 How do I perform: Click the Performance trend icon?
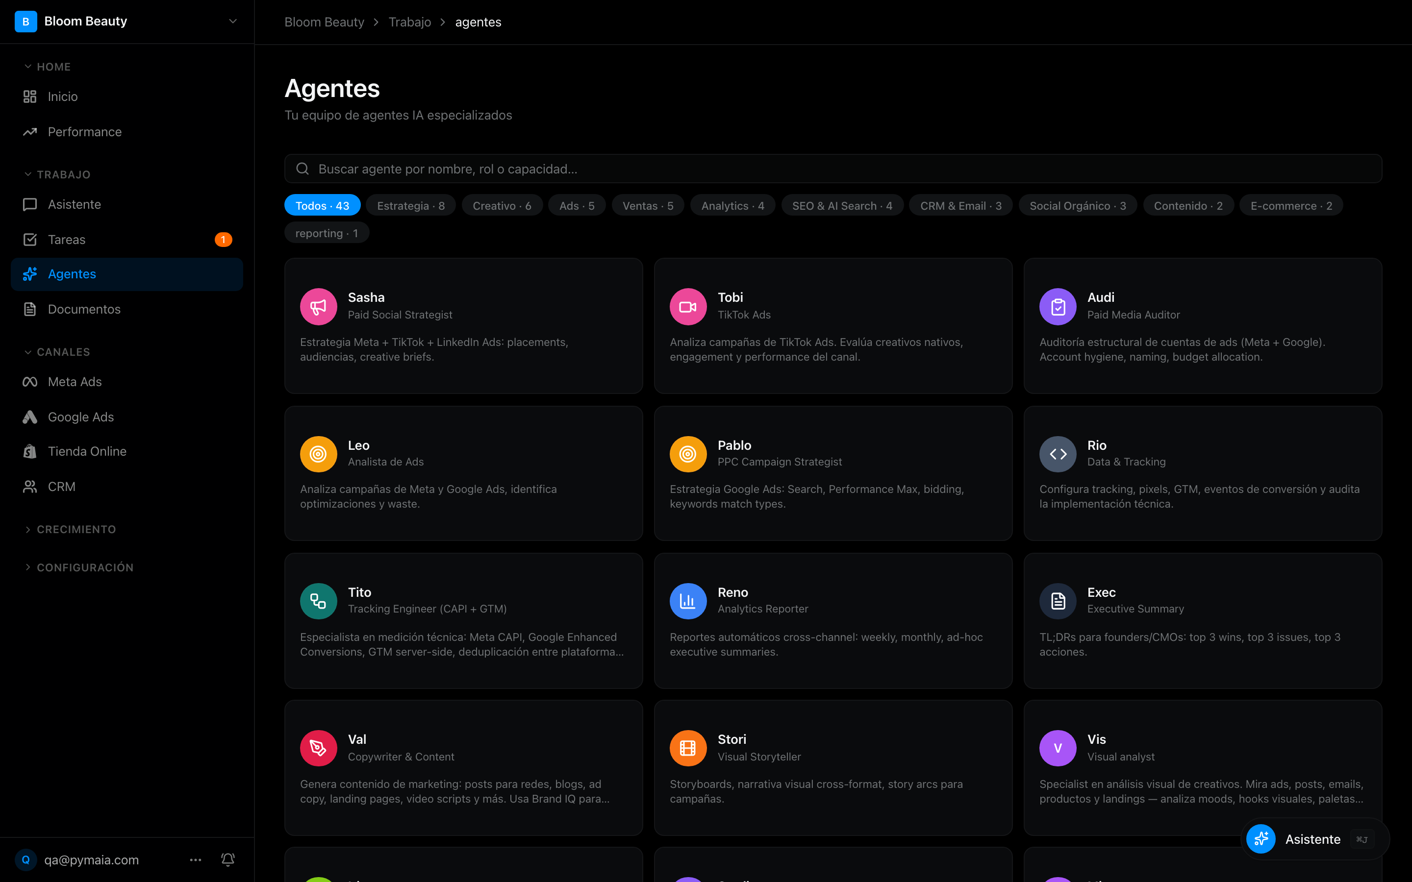(30, 132)
